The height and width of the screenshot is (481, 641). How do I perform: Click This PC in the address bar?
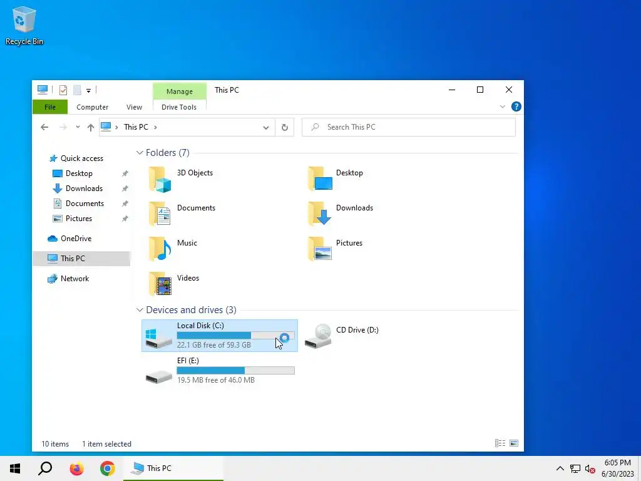136,127
